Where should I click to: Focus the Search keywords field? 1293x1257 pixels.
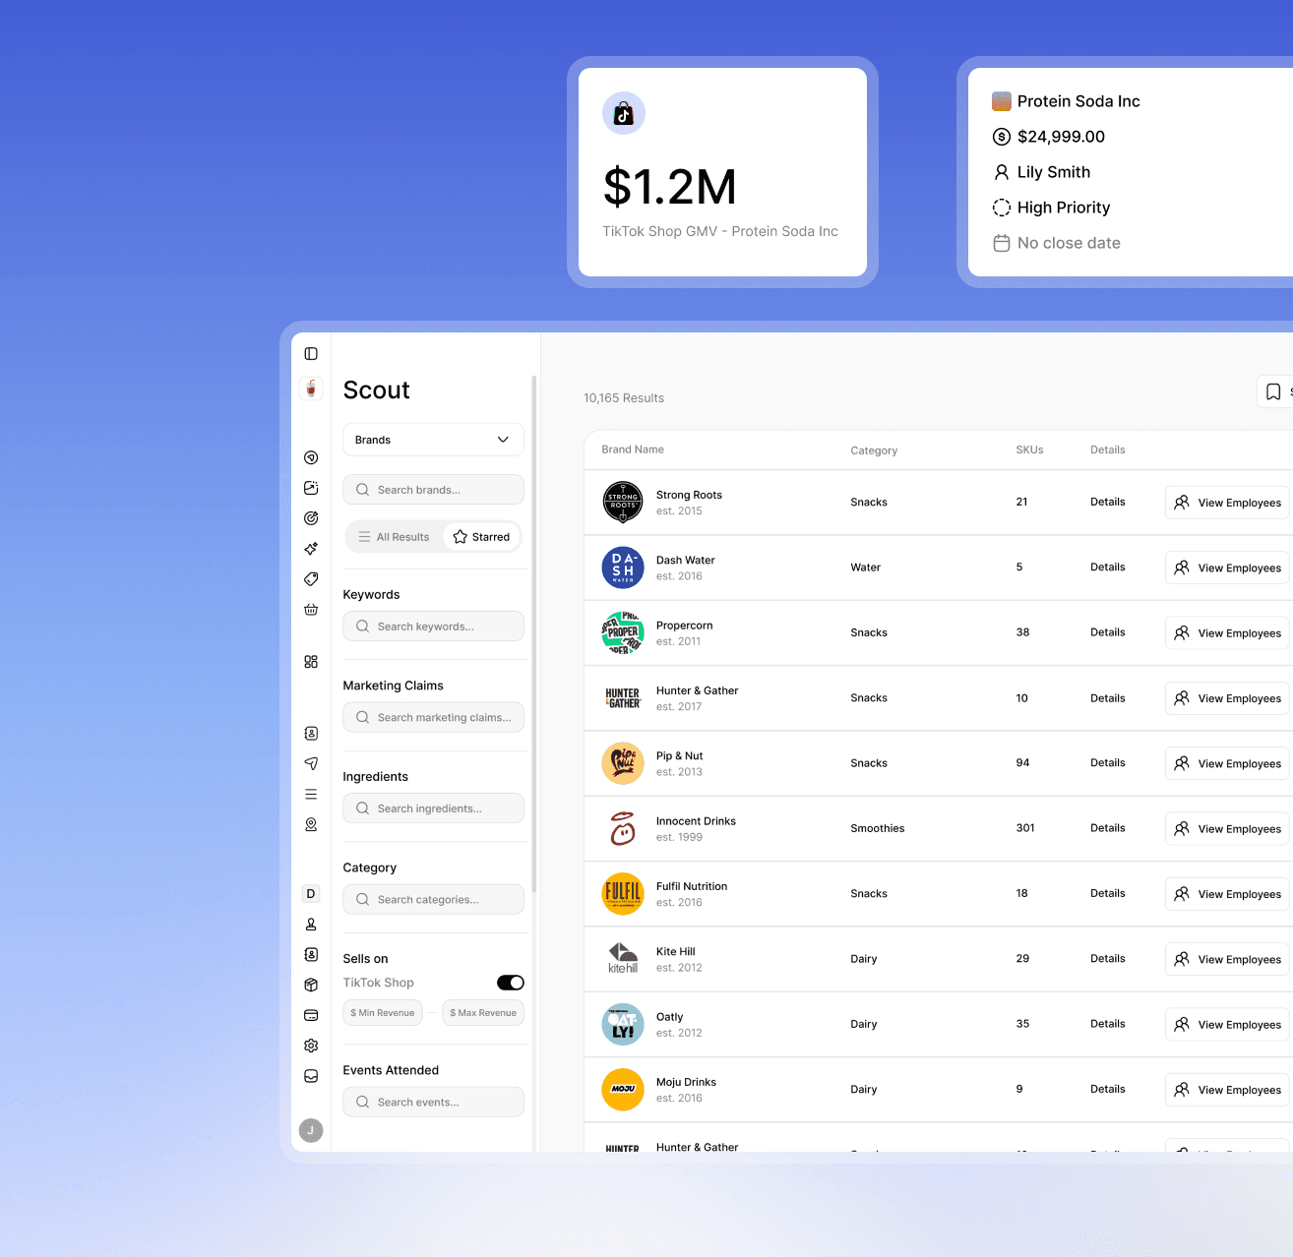click(x=433, y=627)
